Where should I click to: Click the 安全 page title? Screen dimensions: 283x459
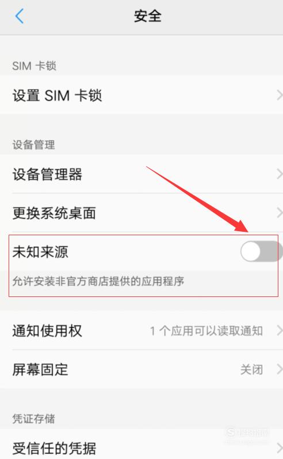[x=147, y=16]
